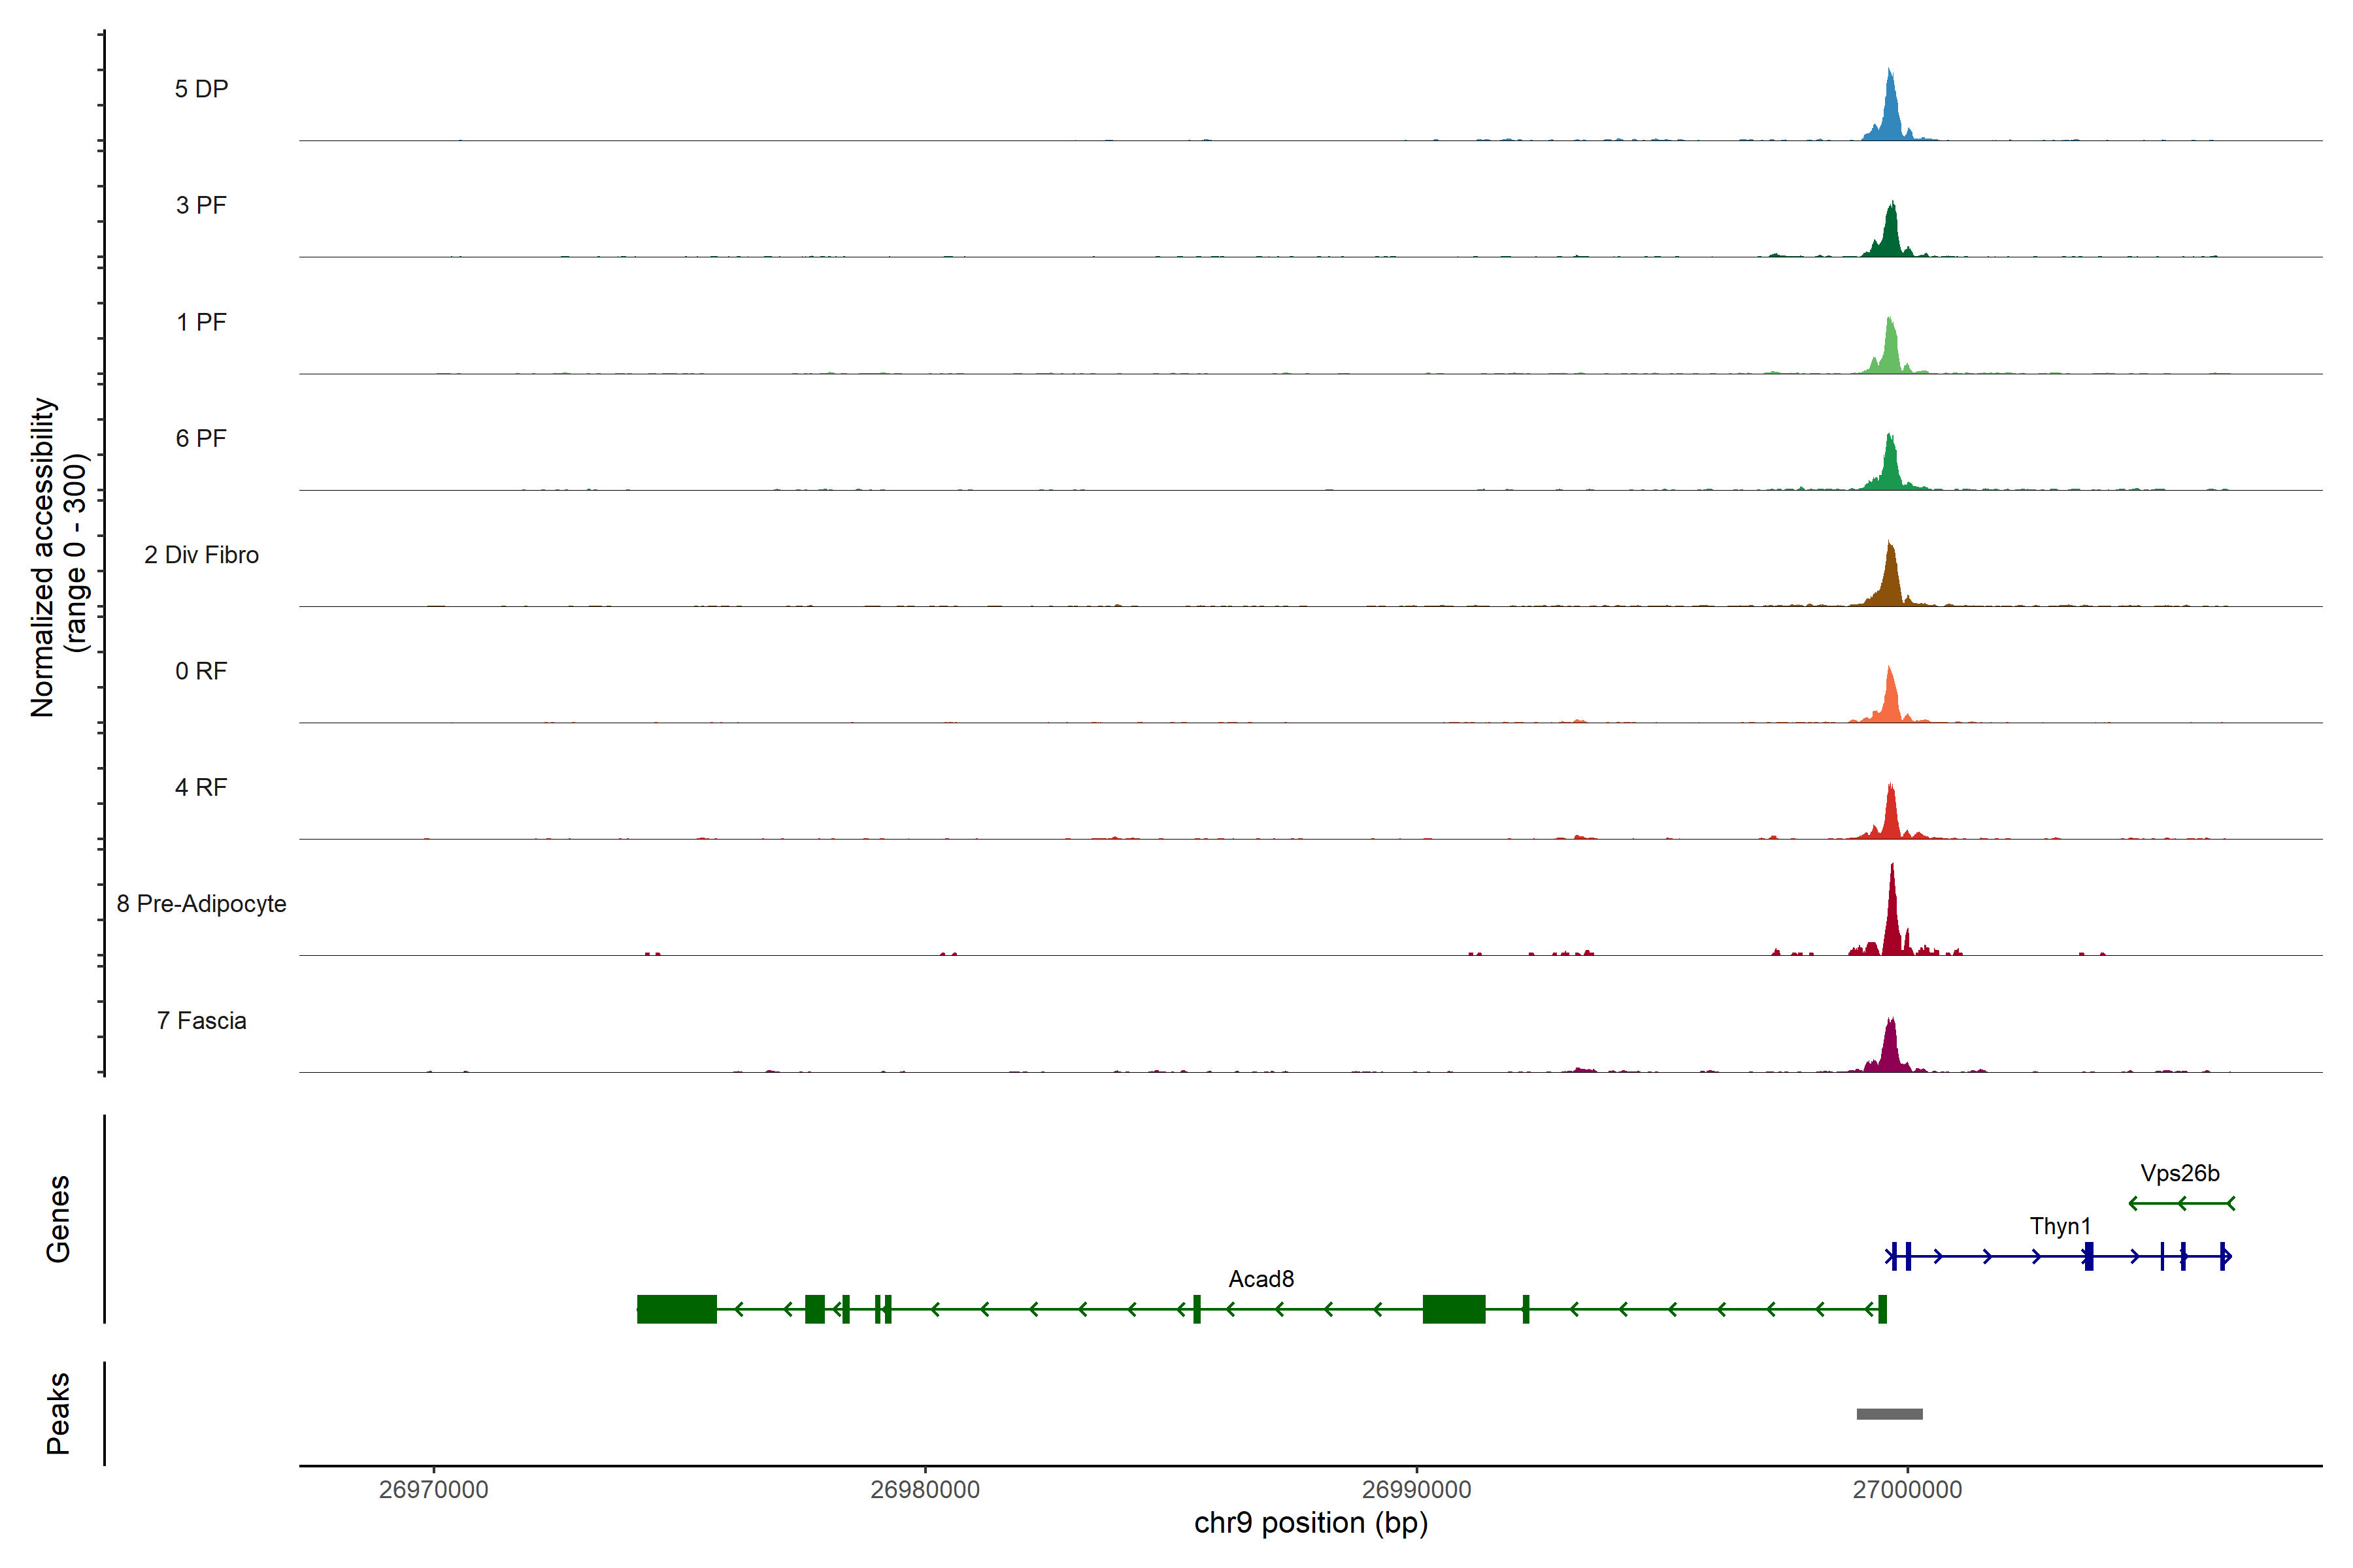Click the 27000000 x-axis tick label
Image resolution: width=2353 pixels, height=1568 pixels.
(x=1907, y=1489)
